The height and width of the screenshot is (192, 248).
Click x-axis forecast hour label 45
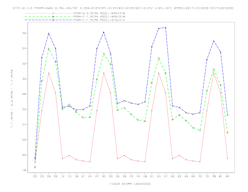(x=138, y=176)
